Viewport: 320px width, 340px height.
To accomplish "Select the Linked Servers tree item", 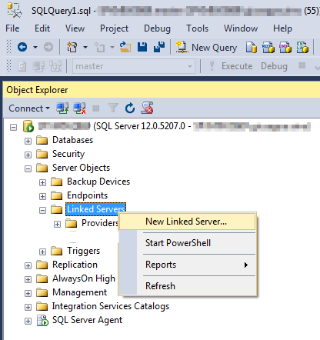I will pos(96,209).
